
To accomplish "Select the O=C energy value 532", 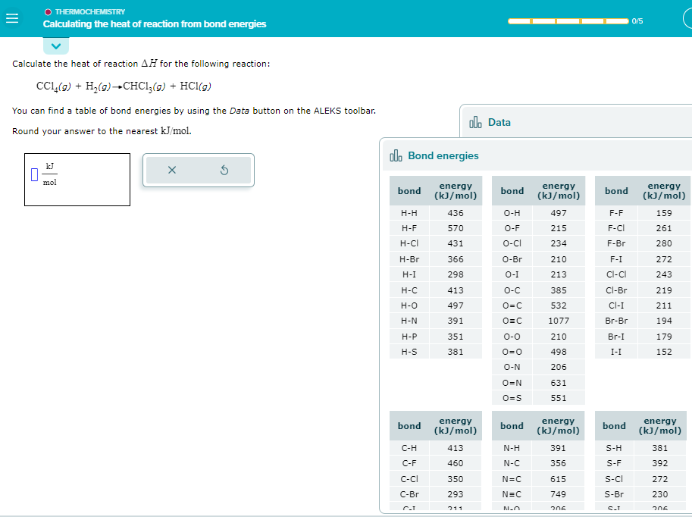I will click(559, 305).
